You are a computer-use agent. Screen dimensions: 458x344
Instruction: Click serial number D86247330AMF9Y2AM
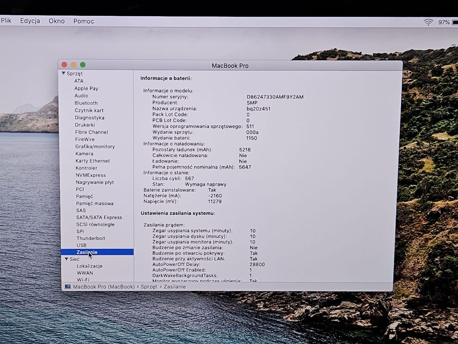[x=275, y=97]
